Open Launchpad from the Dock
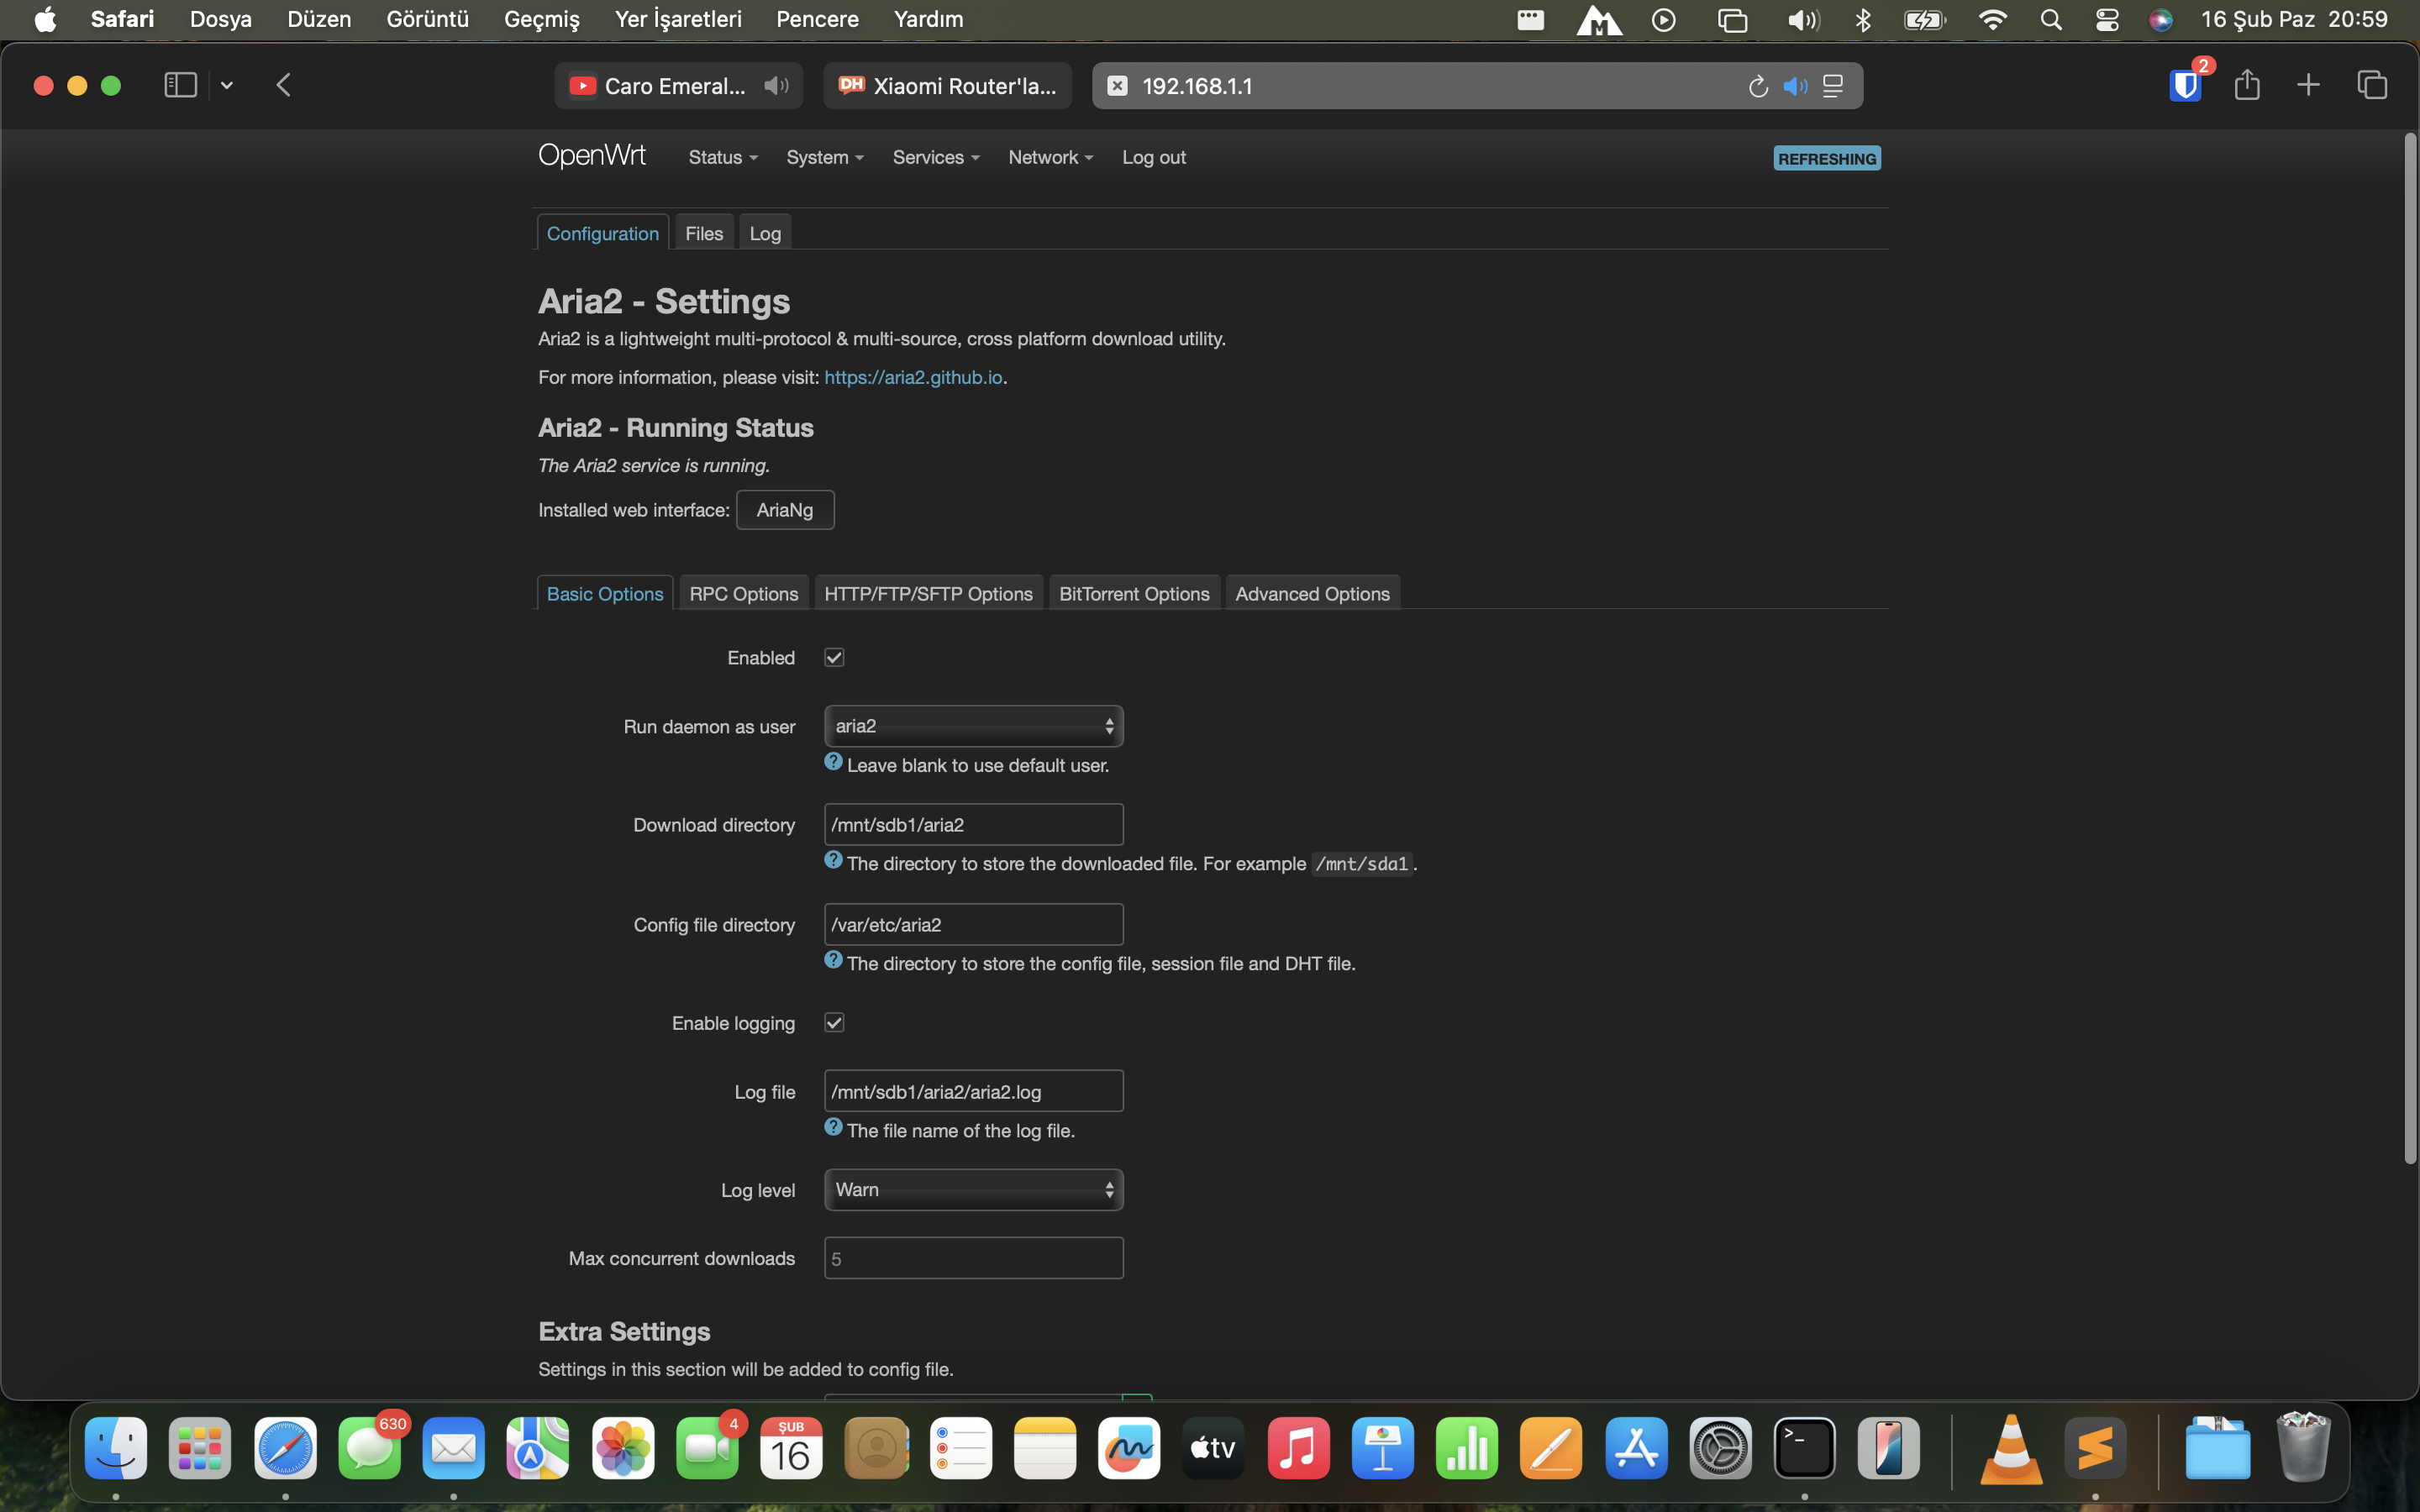The image size is (2420, 1512). 200,1447
